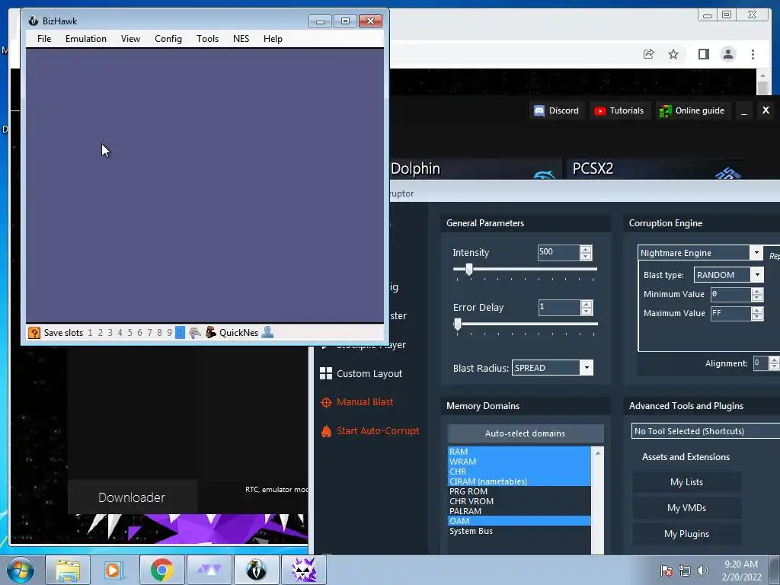Open the Blast type RANDOM dropdown
Image resolution: width=780 pixels, height=585 pixels.
coord(729,274)
